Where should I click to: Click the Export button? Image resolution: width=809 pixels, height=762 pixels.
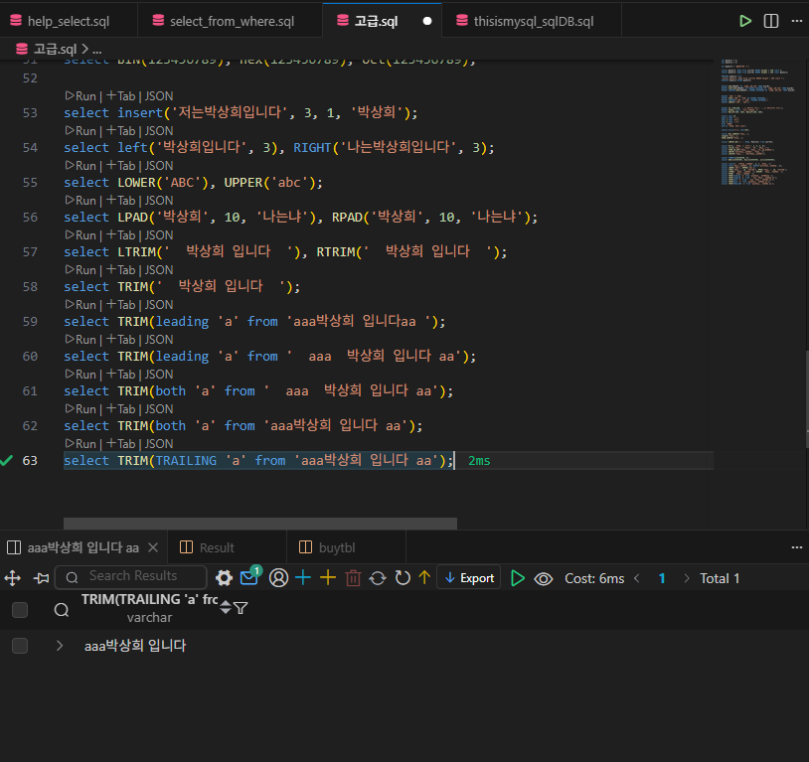468,578
